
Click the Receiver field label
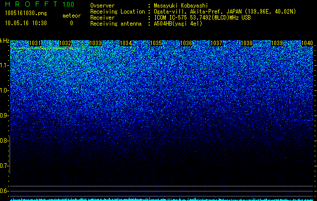point(102,18)
